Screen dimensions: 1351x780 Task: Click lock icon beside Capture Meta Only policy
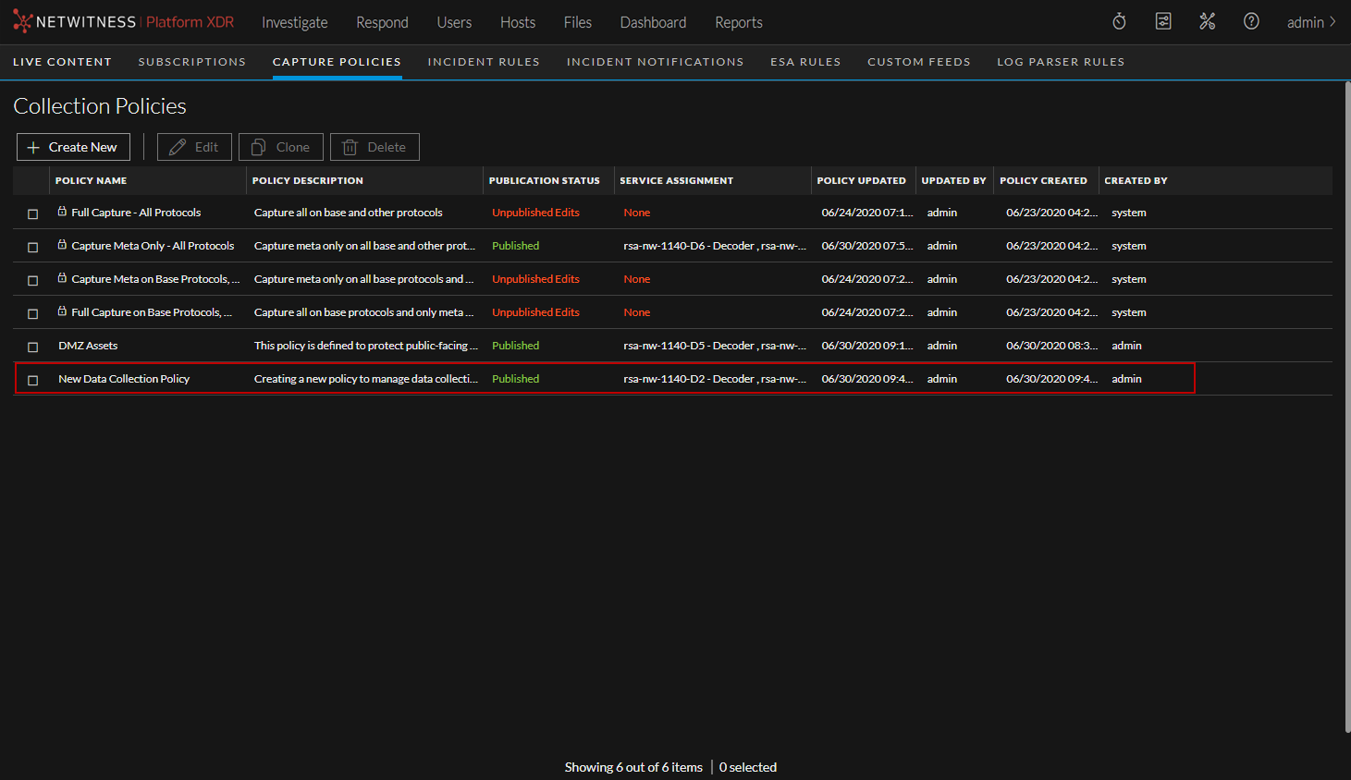[x=62, y=245]
